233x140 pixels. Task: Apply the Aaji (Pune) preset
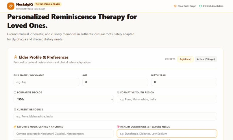pos(185,59)
